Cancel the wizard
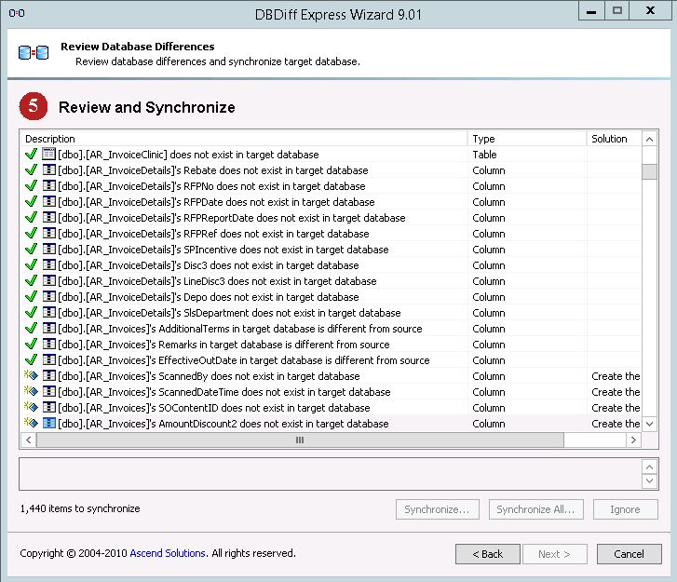 pos(629,554)
